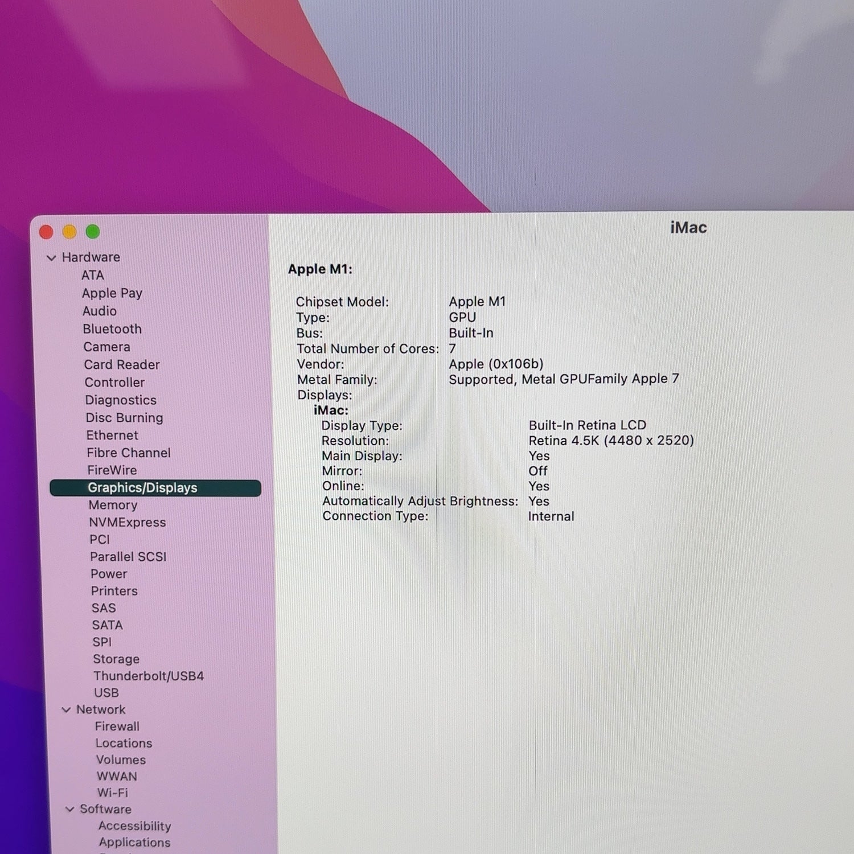Select Fibre Channel in the sidebar

[x=129, y=453]
